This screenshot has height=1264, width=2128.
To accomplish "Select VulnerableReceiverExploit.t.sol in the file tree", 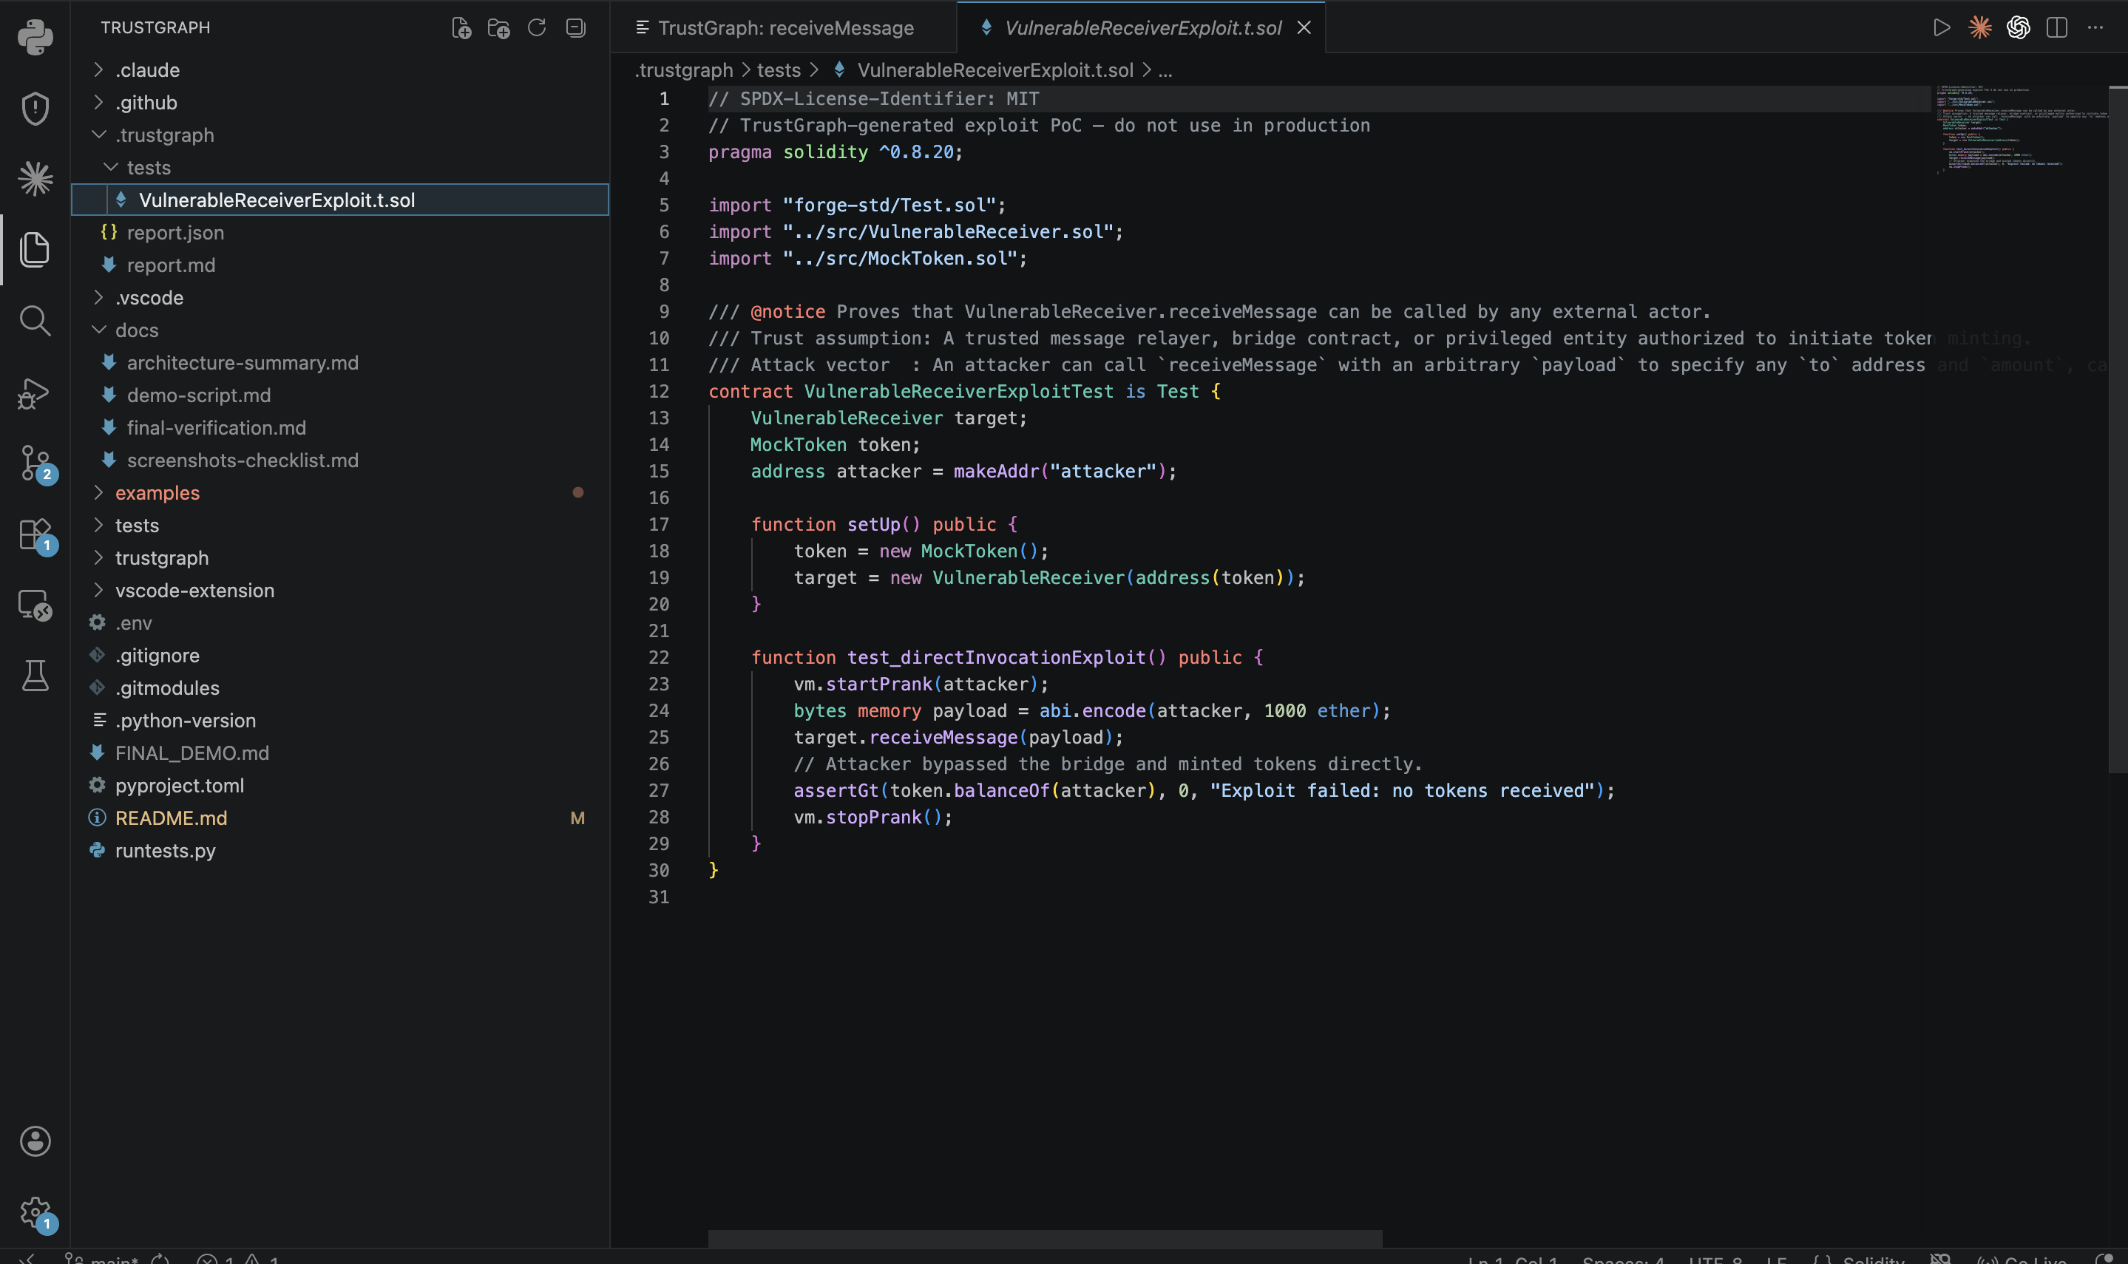I will tap(340, 200).
